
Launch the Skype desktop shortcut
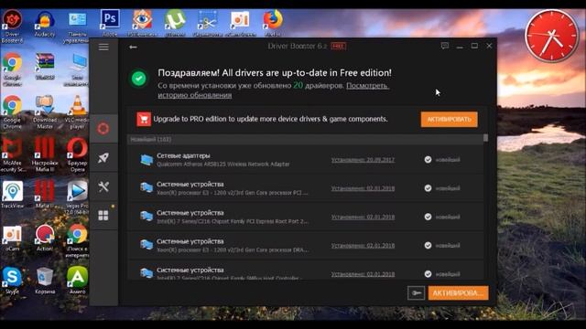(x=12, y=281)
